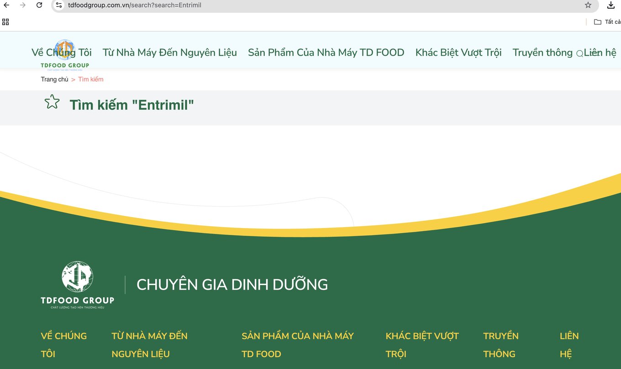This screenshot has height=369, width=621.
Task: Click star icon beside search heading
Action: point(52,102)
